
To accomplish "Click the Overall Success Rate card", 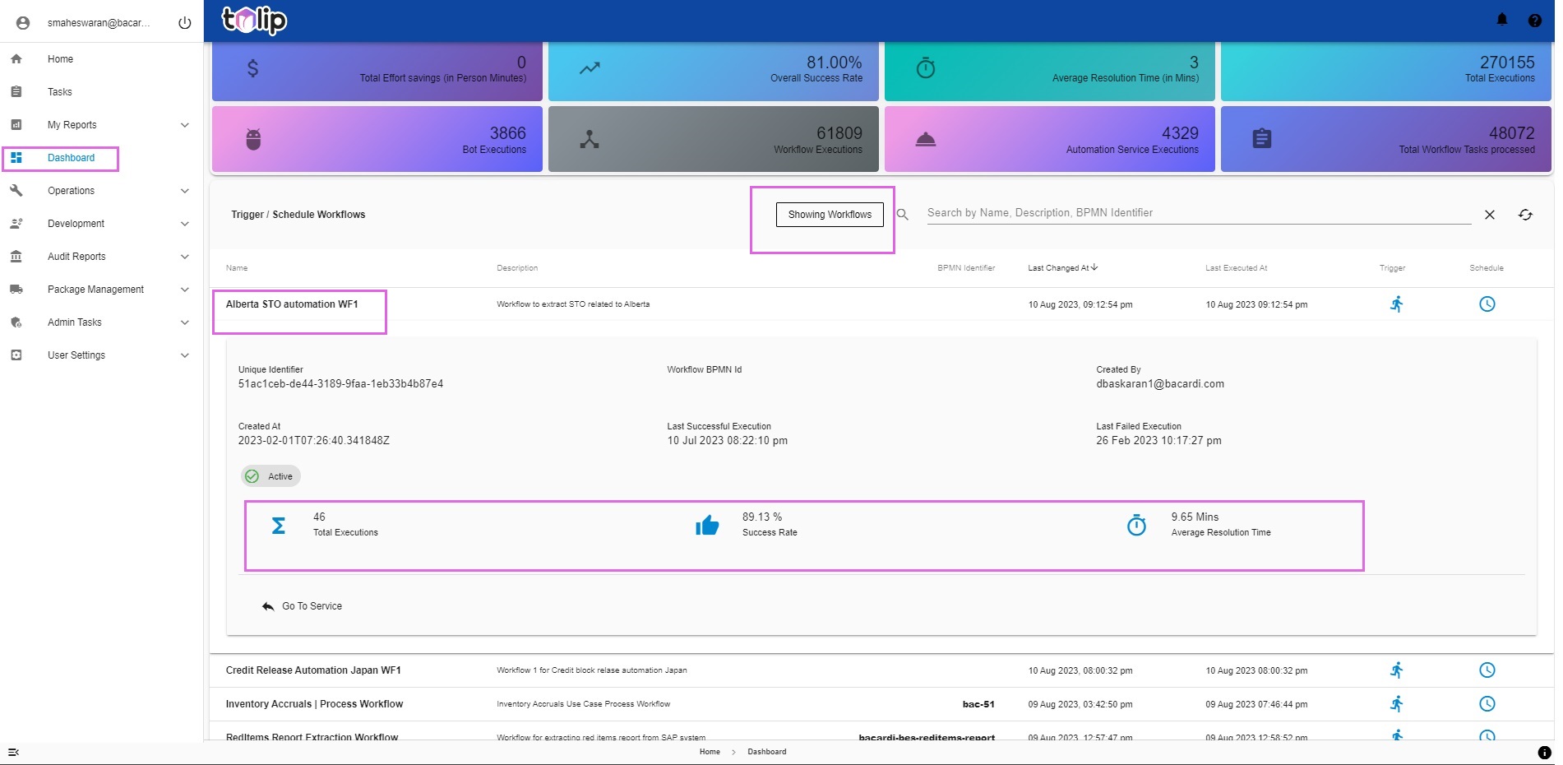I will [x=714, y=71].
